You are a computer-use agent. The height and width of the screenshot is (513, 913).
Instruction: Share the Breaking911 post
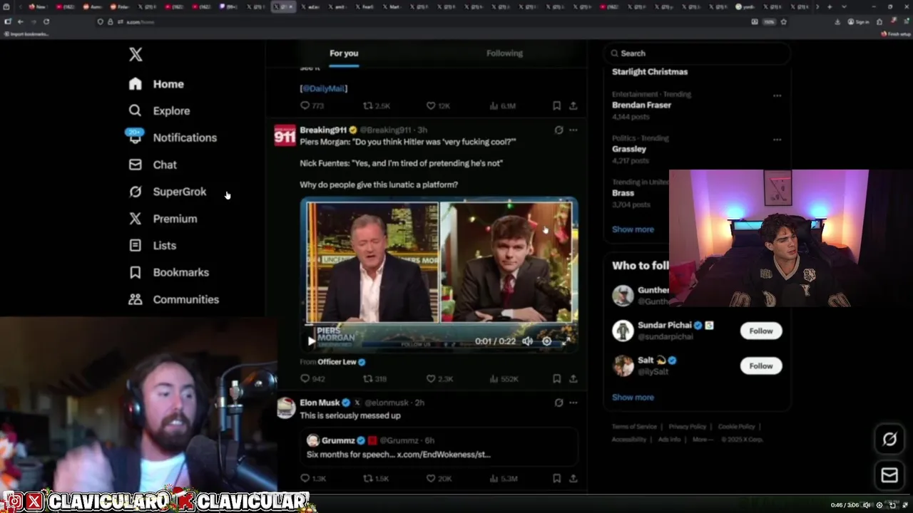tap(573, 379)
